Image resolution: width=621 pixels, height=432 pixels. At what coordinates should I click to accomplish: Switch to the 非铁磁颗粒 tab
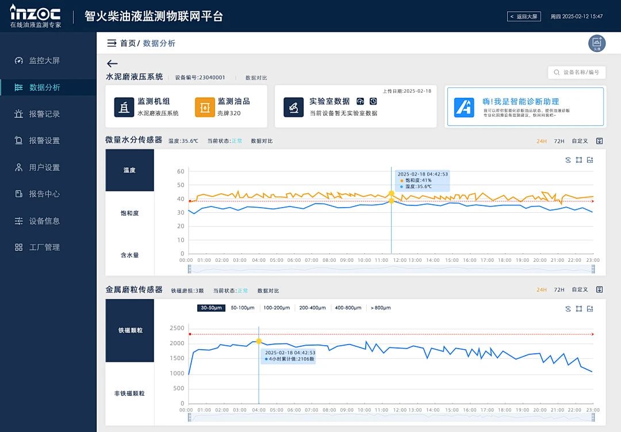129,393
